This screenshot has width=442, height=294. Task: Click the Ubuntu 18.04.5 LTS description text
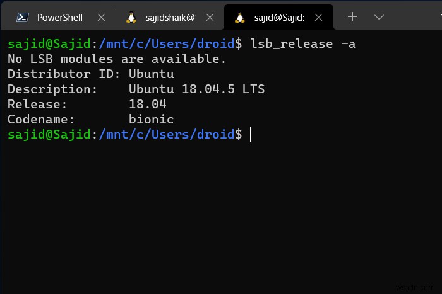pyautogui.click(x=196, y=89)
